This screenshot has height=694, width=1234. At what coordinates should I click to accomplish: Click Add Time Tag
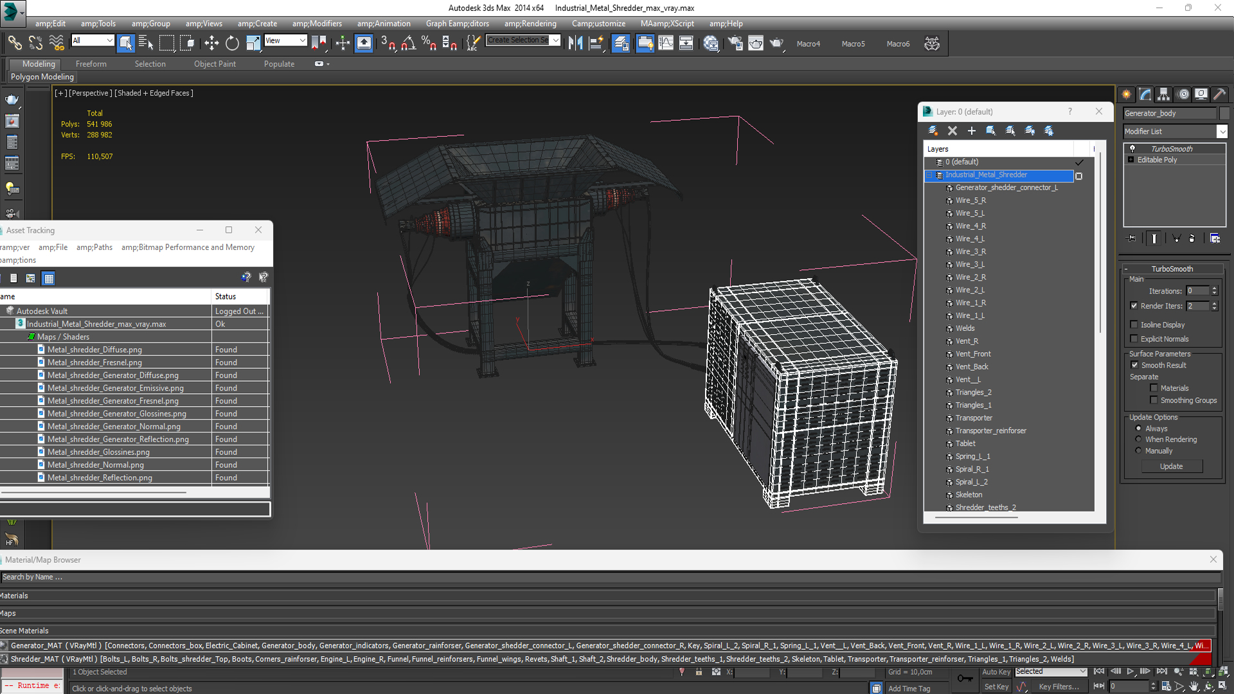909,688
